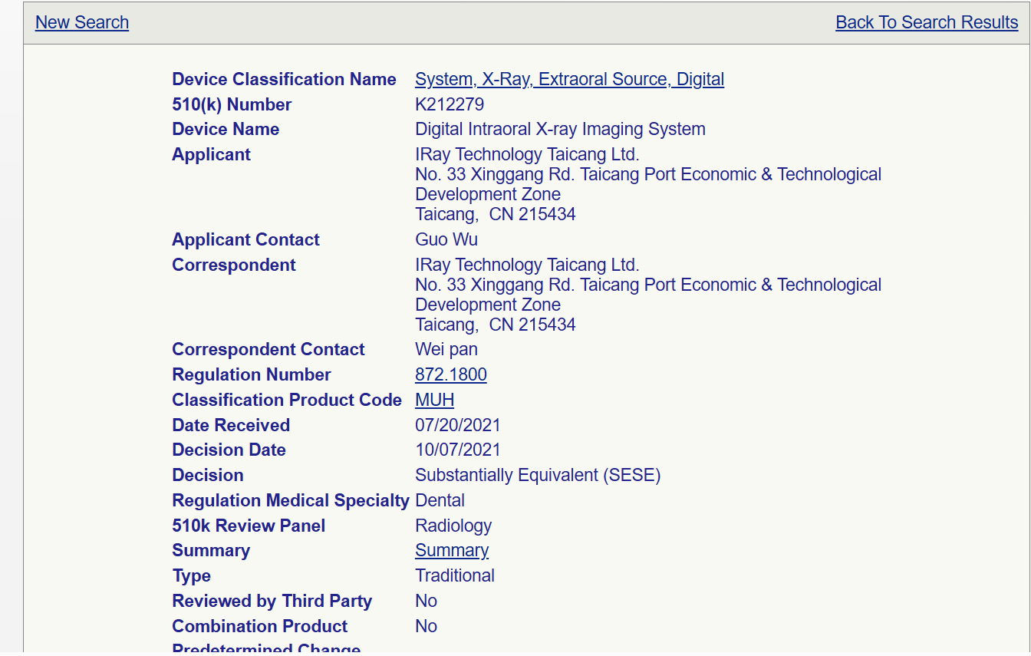Open the Summary document link

click(451, 550)
